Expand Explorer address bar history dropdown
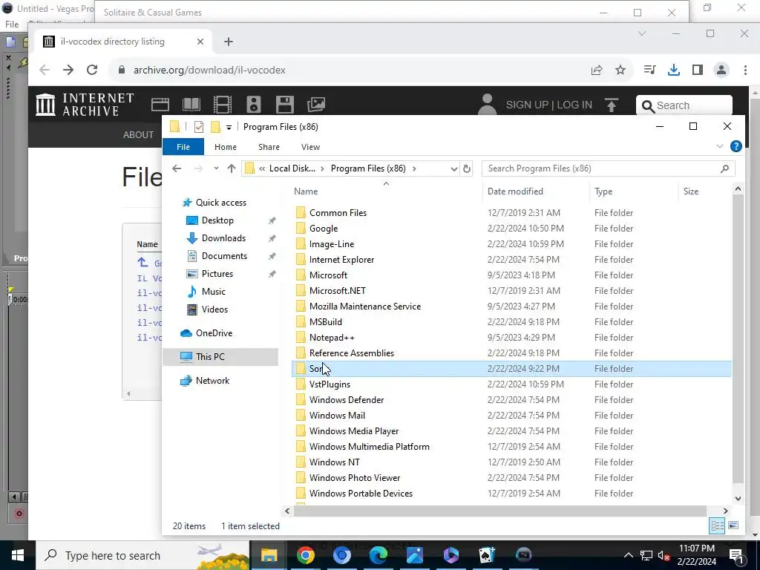 click(x=453, y=168)
